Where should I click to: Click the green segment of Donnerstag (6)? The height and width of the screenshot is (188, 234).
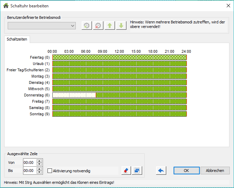tap(141, 95)
